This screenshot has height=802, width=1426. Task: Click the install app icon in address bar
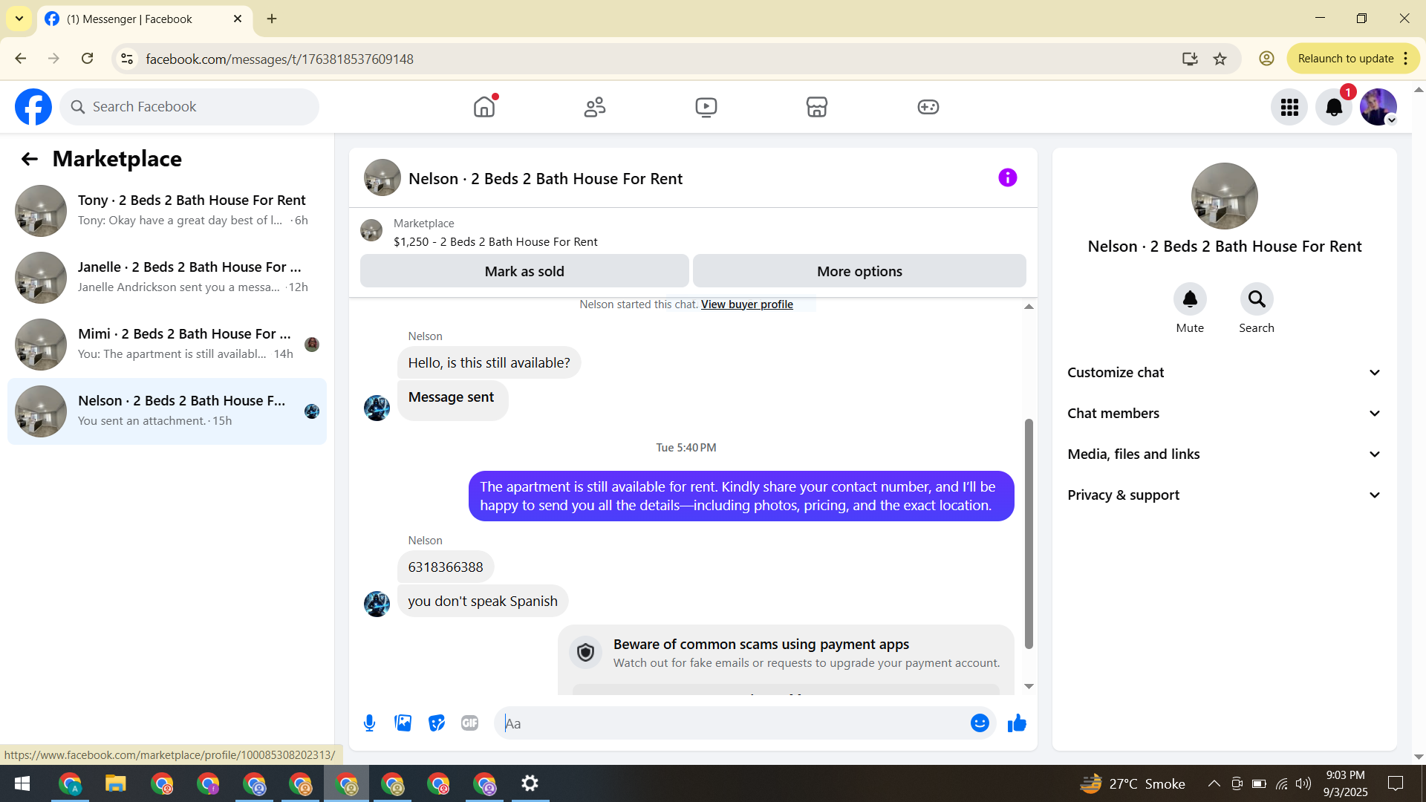1190,59
